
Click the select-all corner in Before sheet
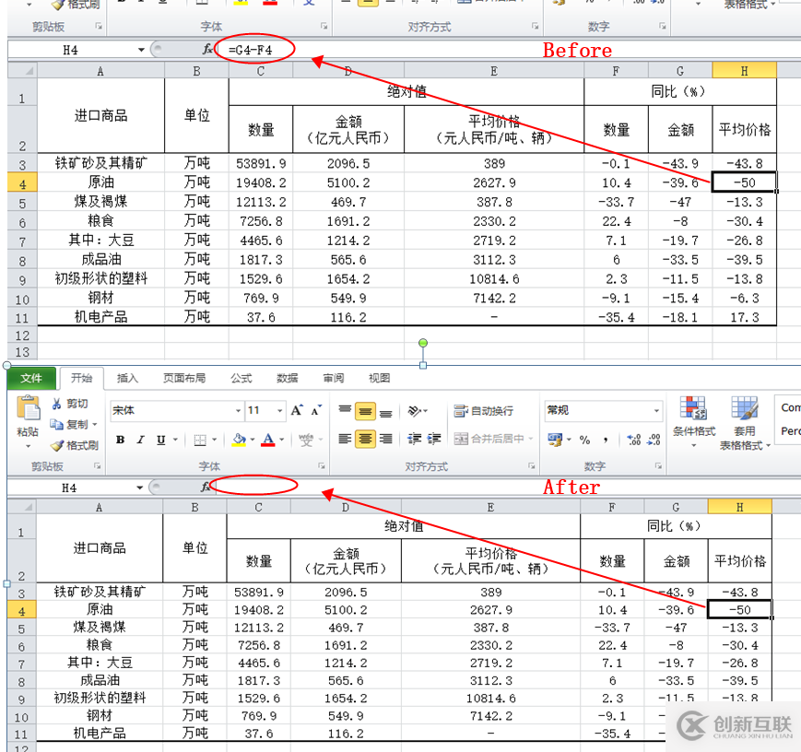click(x=22, y=70)
